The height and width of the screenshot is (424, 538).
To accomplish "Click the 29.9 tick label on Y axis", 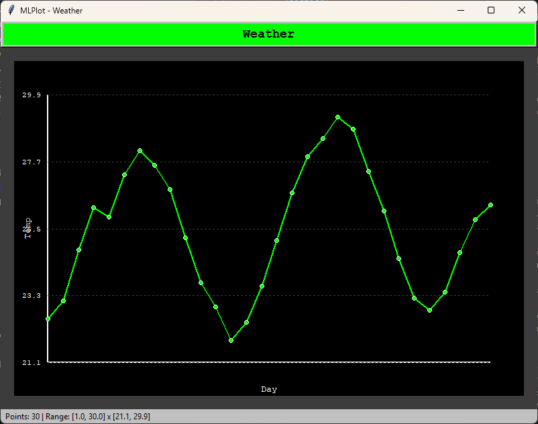I will [x=31, y=95].
